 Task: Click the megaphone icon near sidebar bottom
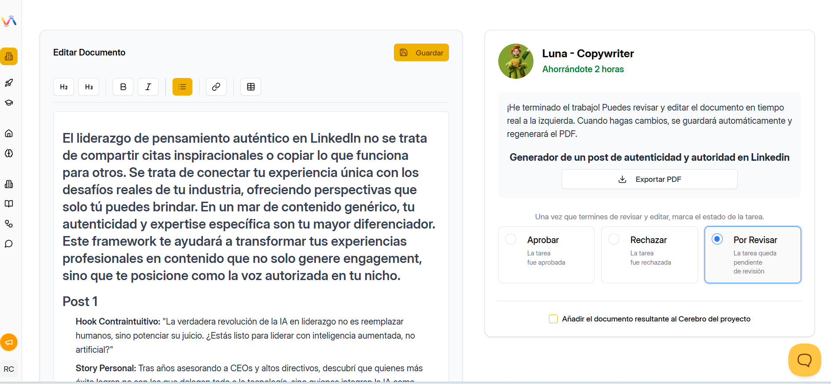pyautogui.click(x=9, y=342)
